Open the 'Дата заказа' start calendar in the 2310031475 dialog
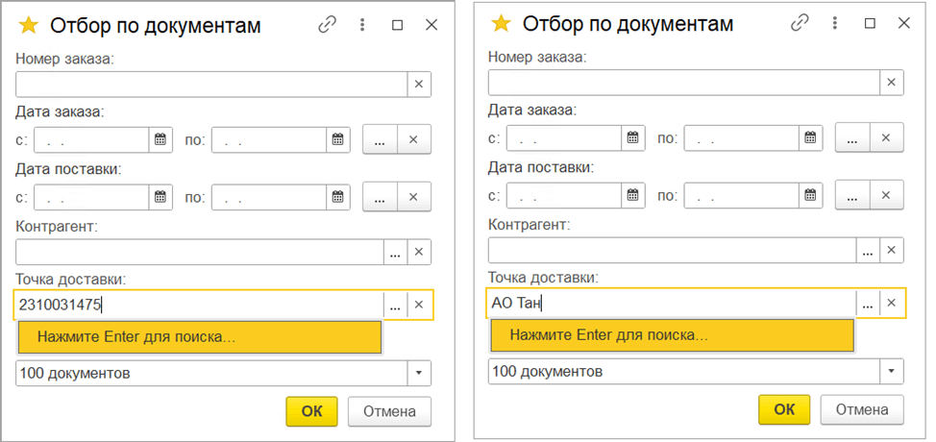 click(160, 139)
